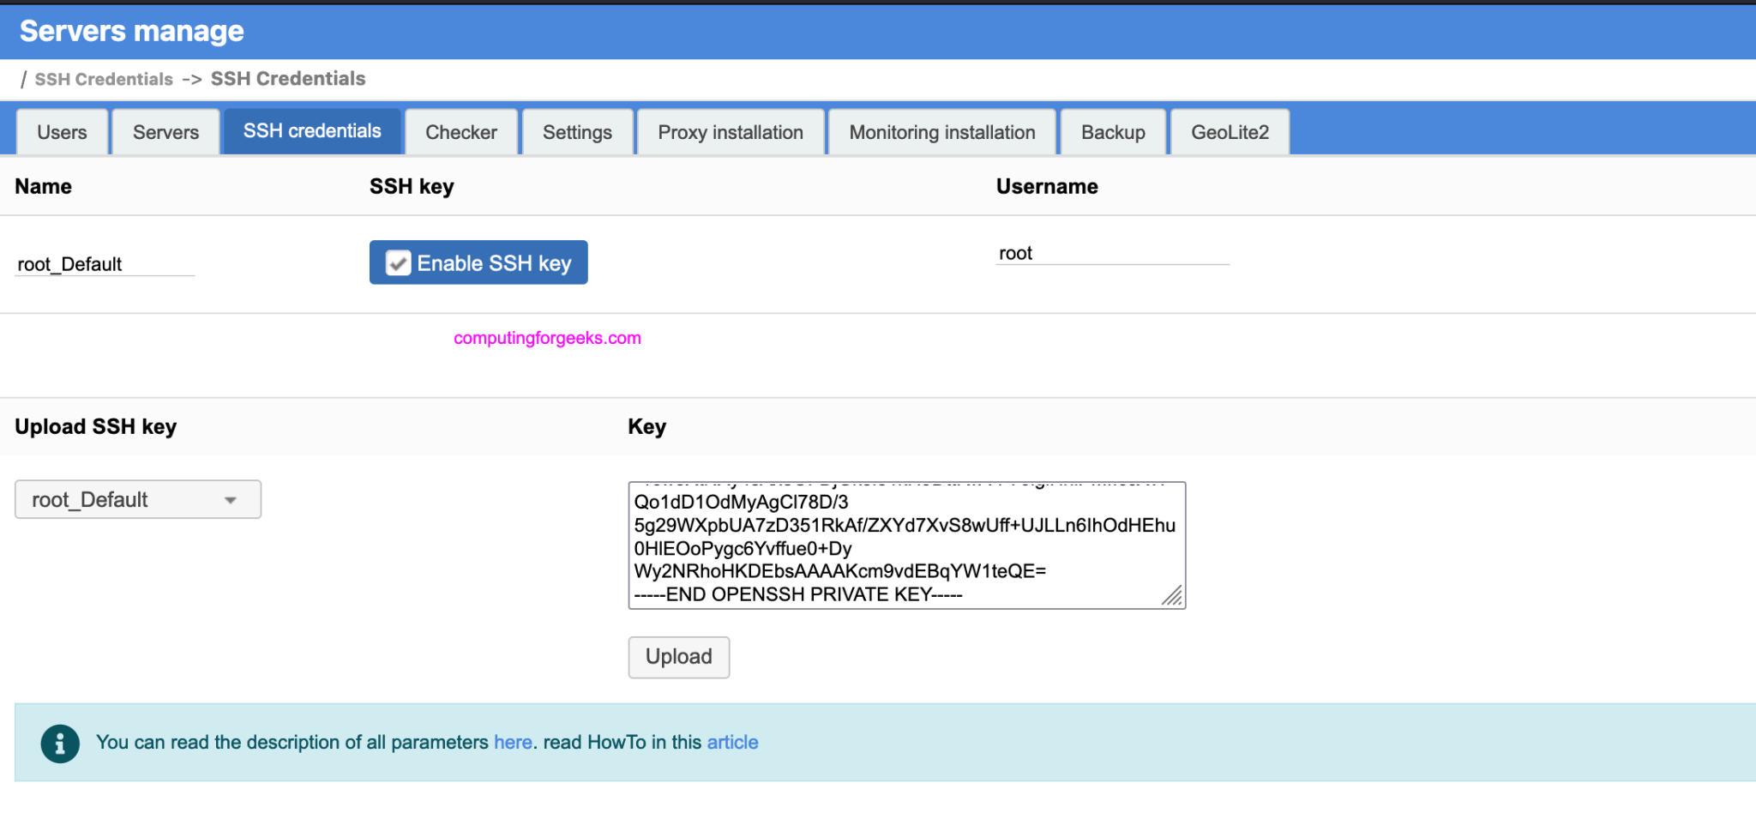Click the info circle icon

point(59,743)
